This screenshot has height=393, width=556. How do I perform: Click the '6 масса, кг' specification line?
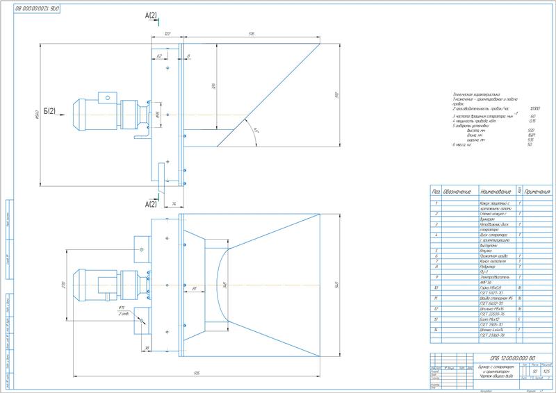point(462,144)
